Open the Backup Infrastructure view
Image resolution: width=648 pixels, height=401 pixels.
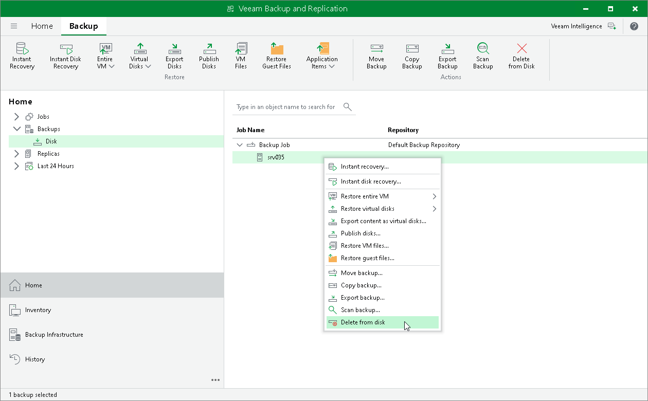coord(112,335)
